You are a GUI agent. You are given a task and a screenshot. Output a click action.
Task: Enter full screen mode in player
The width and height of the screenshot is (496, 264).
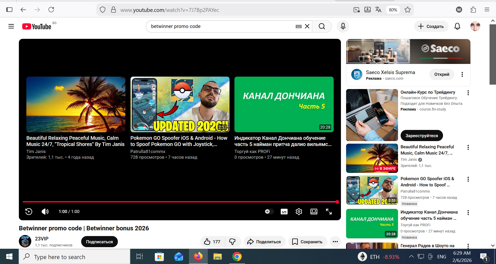tap(329, 211)
